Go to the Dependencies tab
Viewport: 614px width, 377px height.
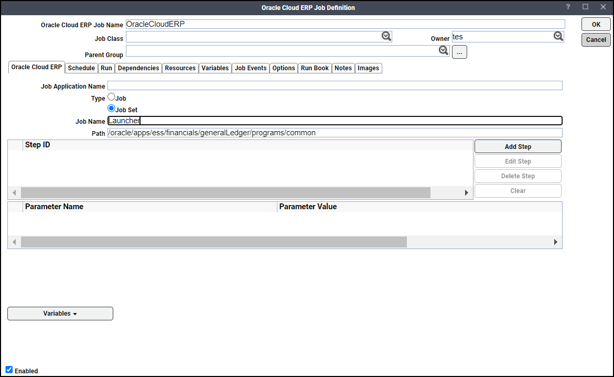[138, 68]
